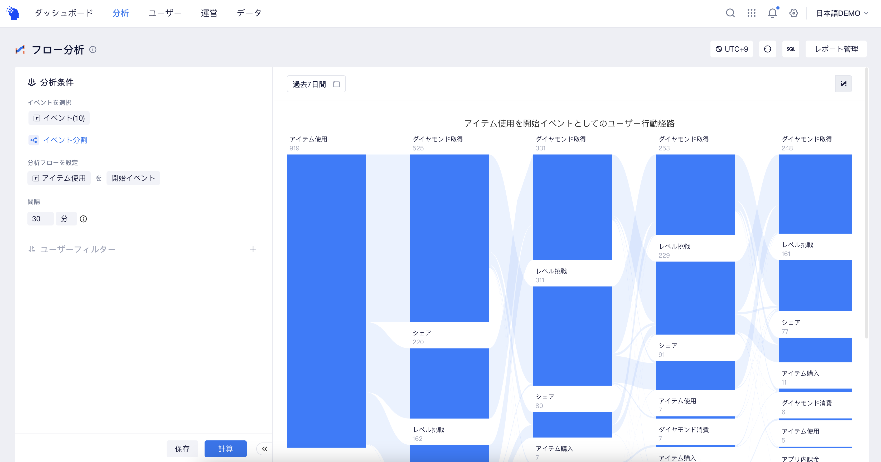Click the アイテム購入 11 label
The width and height of the screenshot is (881, 462).
pyautogui.click(x=800, y=377)
